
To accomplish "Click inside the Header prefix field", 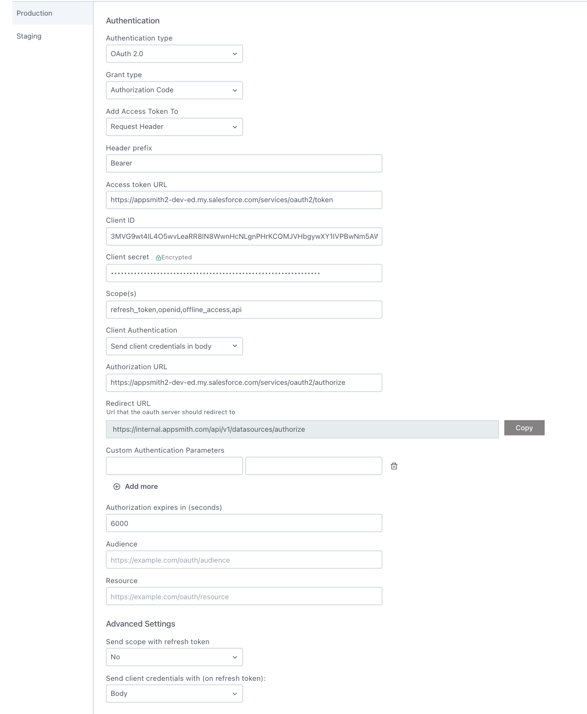I will [244, 163].
